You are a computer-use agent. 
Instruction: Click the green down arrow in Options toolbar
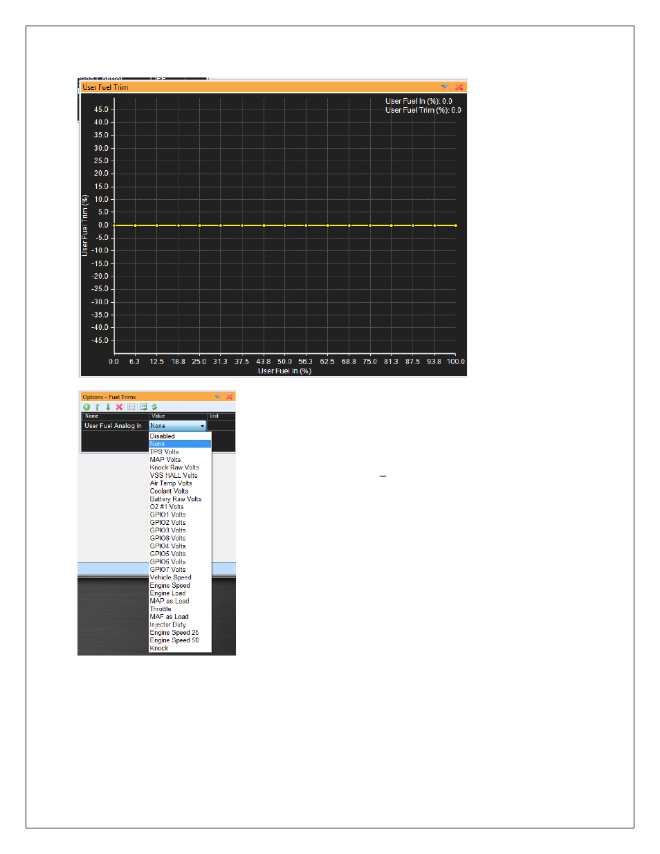click(108, 407)
